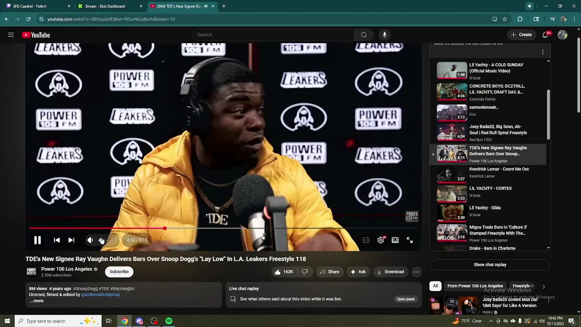Viewport: 581px width, 327px height.
Task: Mute the tab using its audio icon
Action: coord(206,6)
